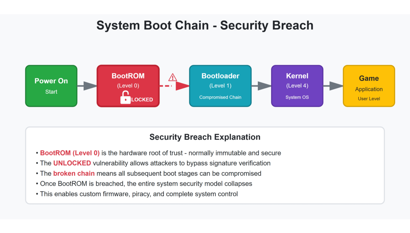Select the red BootROM Level 0 box

pyautogui.click(x=128, y=80)
